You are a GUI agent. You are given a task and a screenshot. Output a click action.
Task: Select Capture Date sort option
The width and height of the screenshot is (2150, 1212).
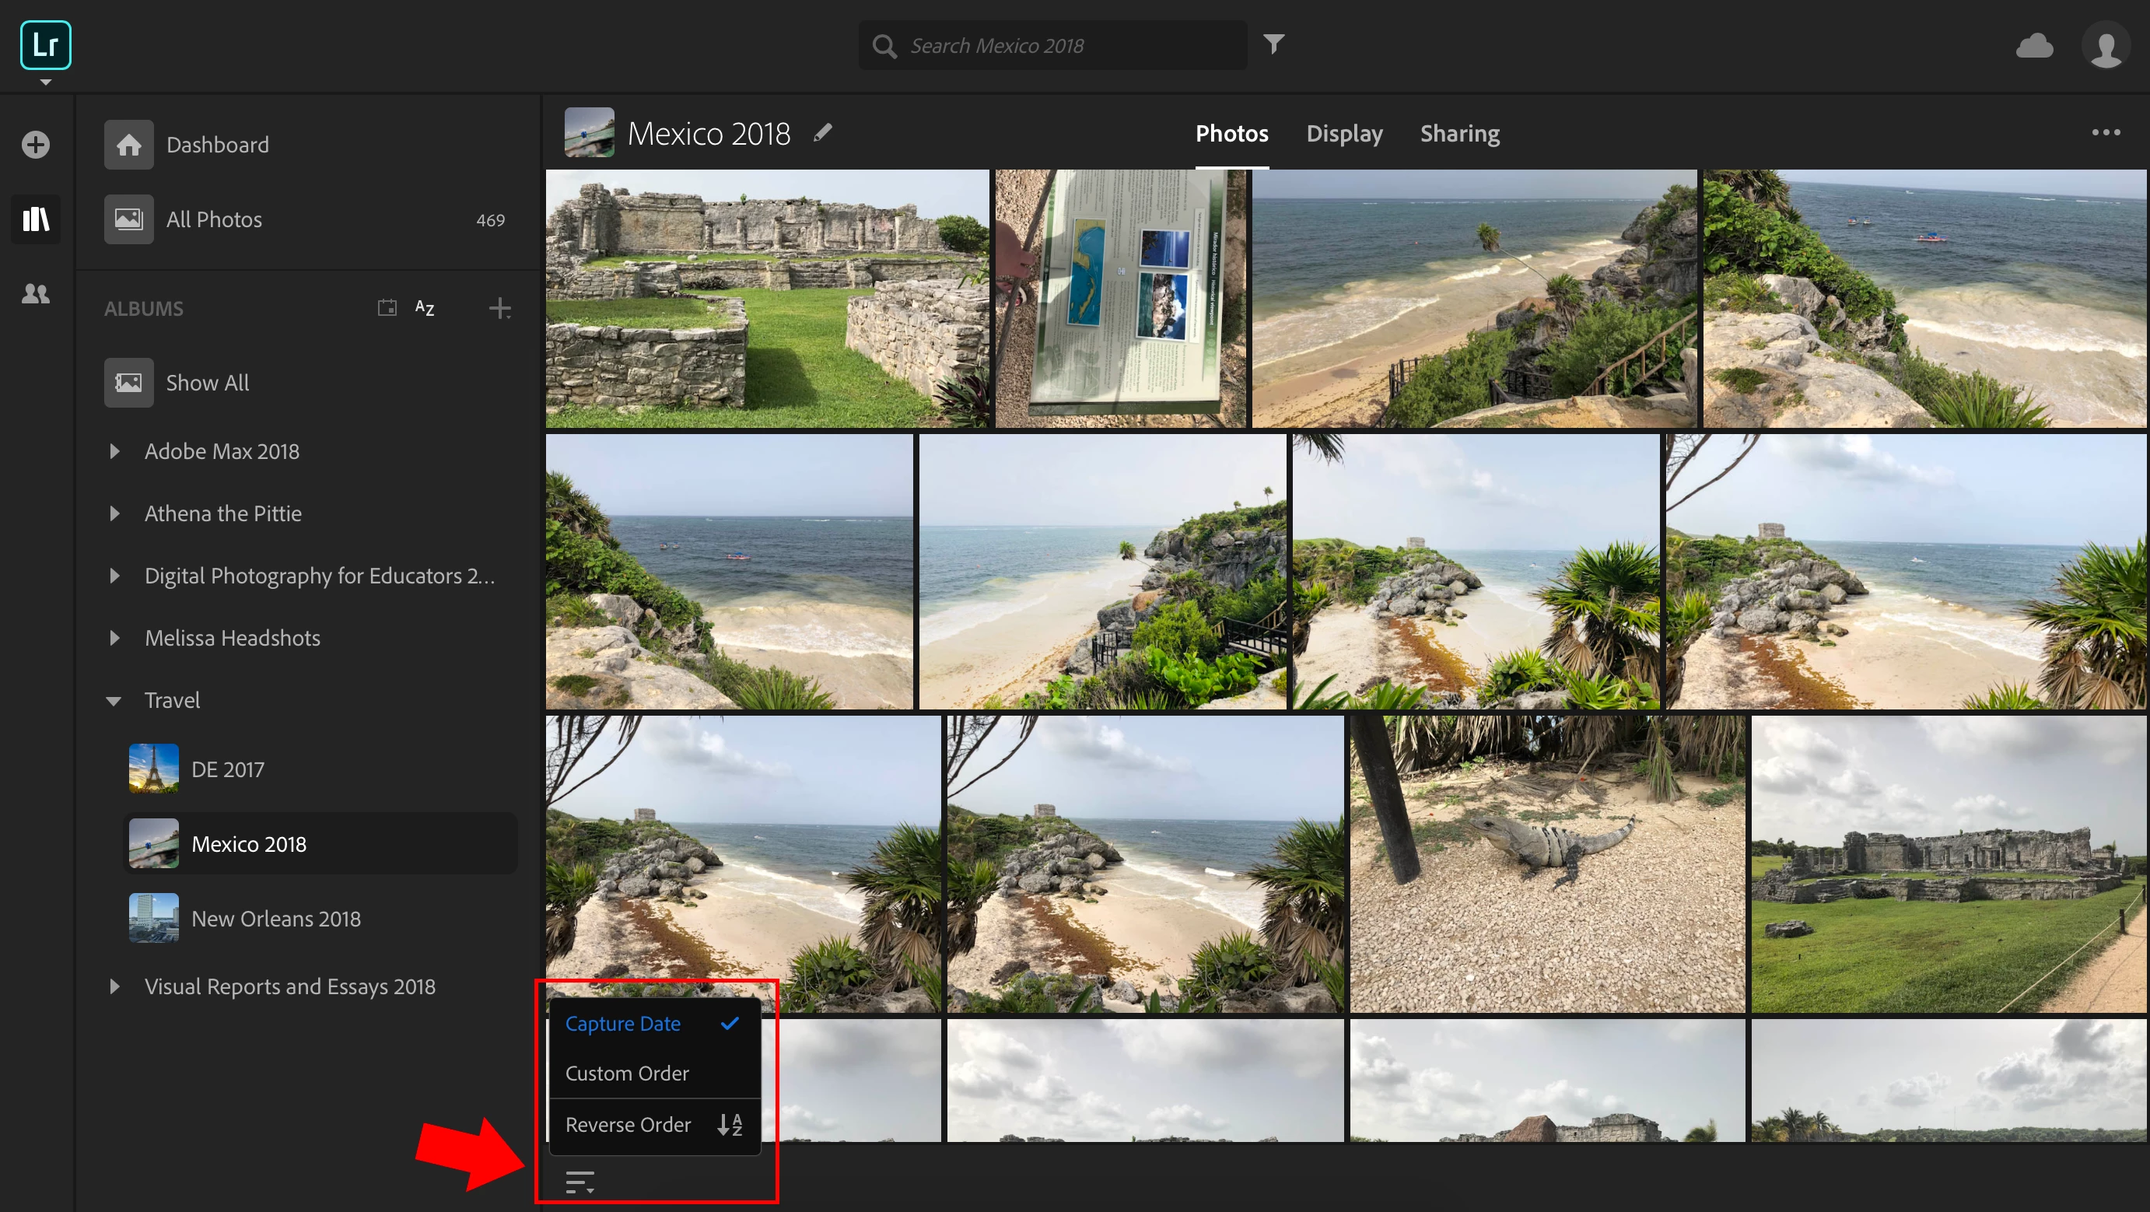(x=622, y=1024)
